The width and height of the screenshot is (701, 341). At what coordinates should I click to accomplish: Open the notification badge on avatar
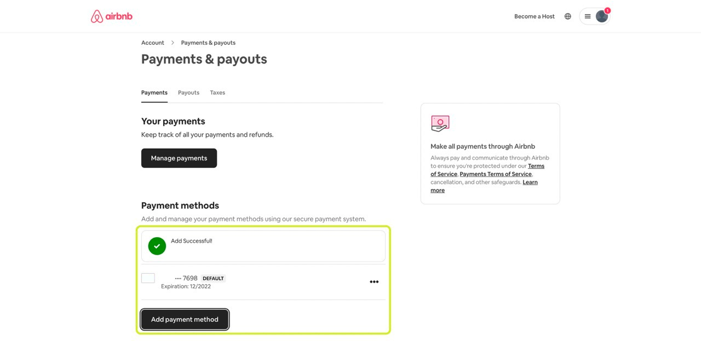[607, 10]
